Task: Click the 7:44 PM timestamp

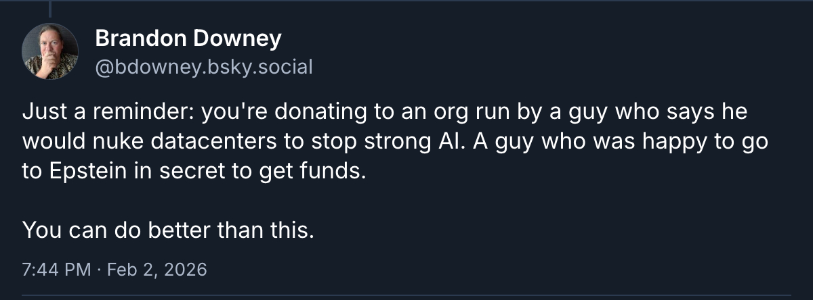Action: (x=56, y=270)
